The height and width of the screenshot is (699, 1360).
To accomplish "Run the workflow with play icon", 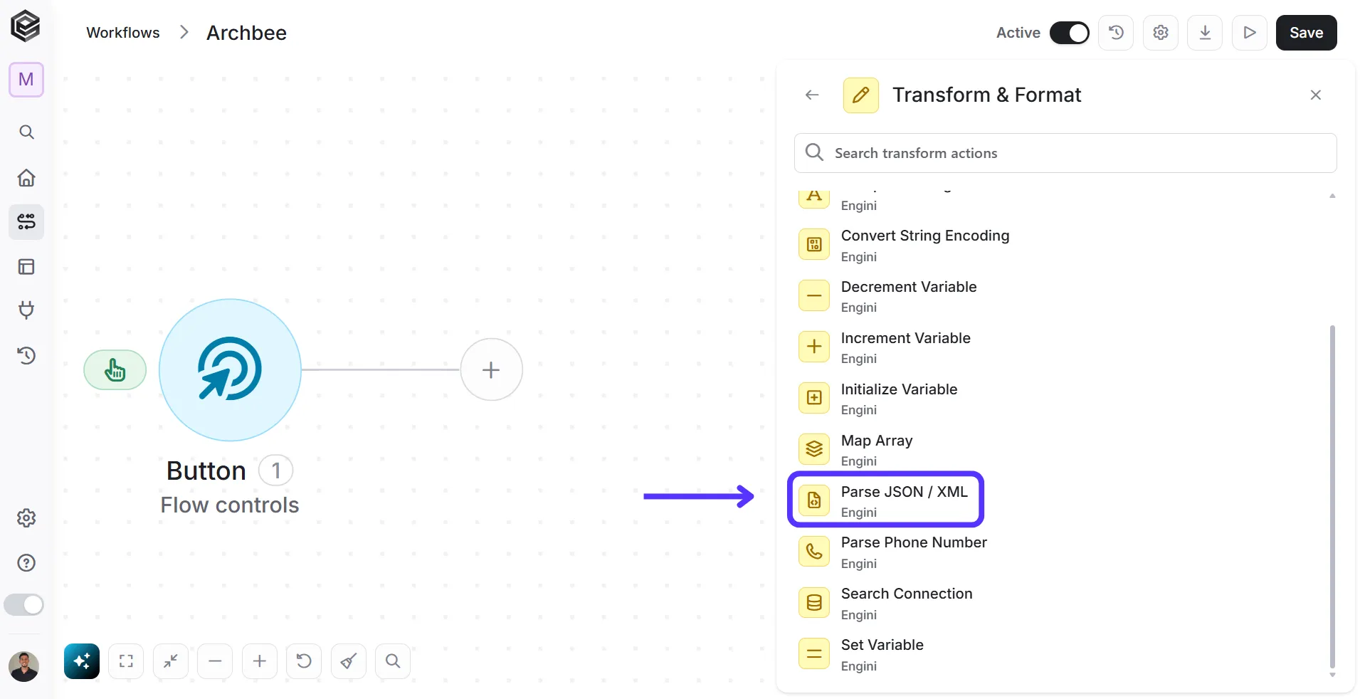I will [1250, 33].
